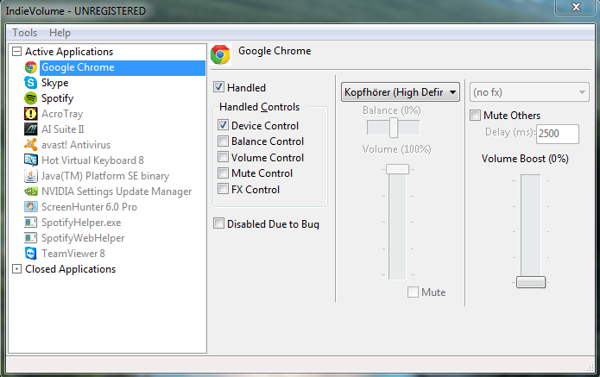600x377 pixels.
Task: Click the Active Applications label
Action: click(69, 52)
